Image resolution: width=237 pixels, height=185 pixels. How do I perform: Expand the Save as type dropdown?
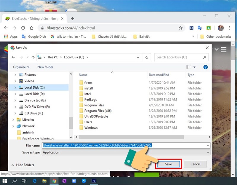coord(208,152)
